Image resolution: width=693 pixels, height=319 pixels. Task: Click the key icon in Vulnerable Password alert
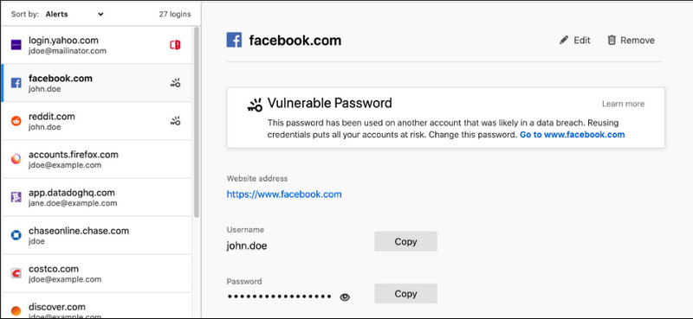pyautogui.click(x=255, y=105)
